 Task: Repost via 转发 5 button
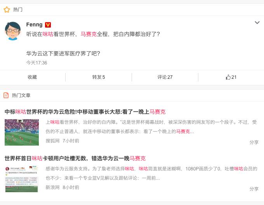[99, 77]
